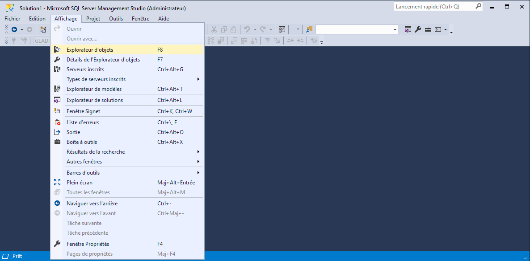Viewport: 530px width, 261px height.
Task: Click the magnifier in Lancement rapide box
Action: pyautogui.click(x=478, y=6)
